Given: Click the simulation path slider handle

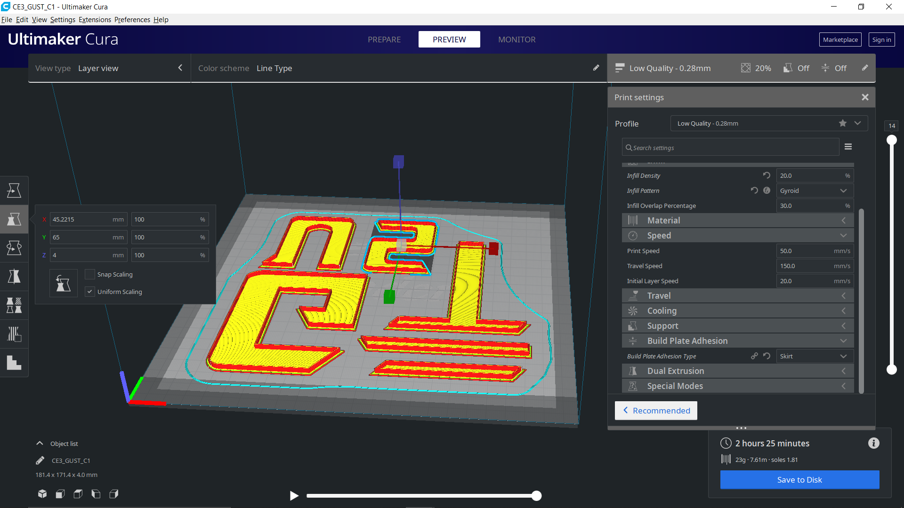Looking at the screenshot, I should pyautogui.click(x=536, y=496).
